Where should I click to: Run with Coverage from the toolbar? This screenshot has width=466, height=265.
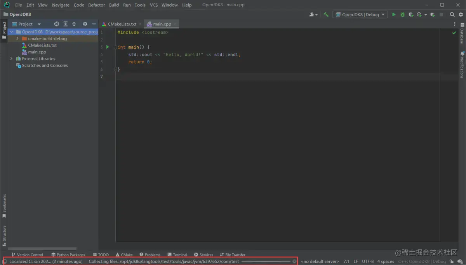tap(411, 15)
